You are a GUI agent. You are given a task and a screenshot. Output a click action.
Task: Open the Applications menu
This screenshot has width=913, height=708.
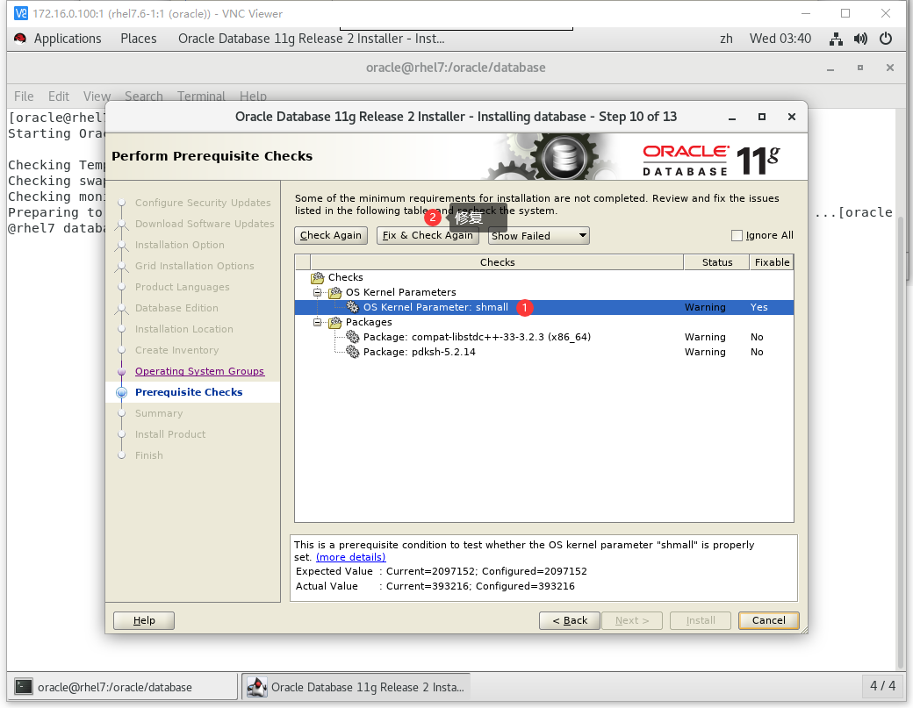tap(68, 39)
